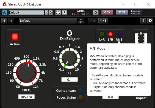Open the load preset folder icon
The image size is (155, 108).
point(58,13)
